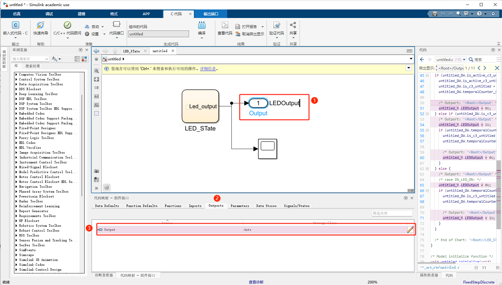Screen dimensions: 502x285
Task: Close the untitled canvas tab
Action: pyautogui.click(x=173, y=51)
